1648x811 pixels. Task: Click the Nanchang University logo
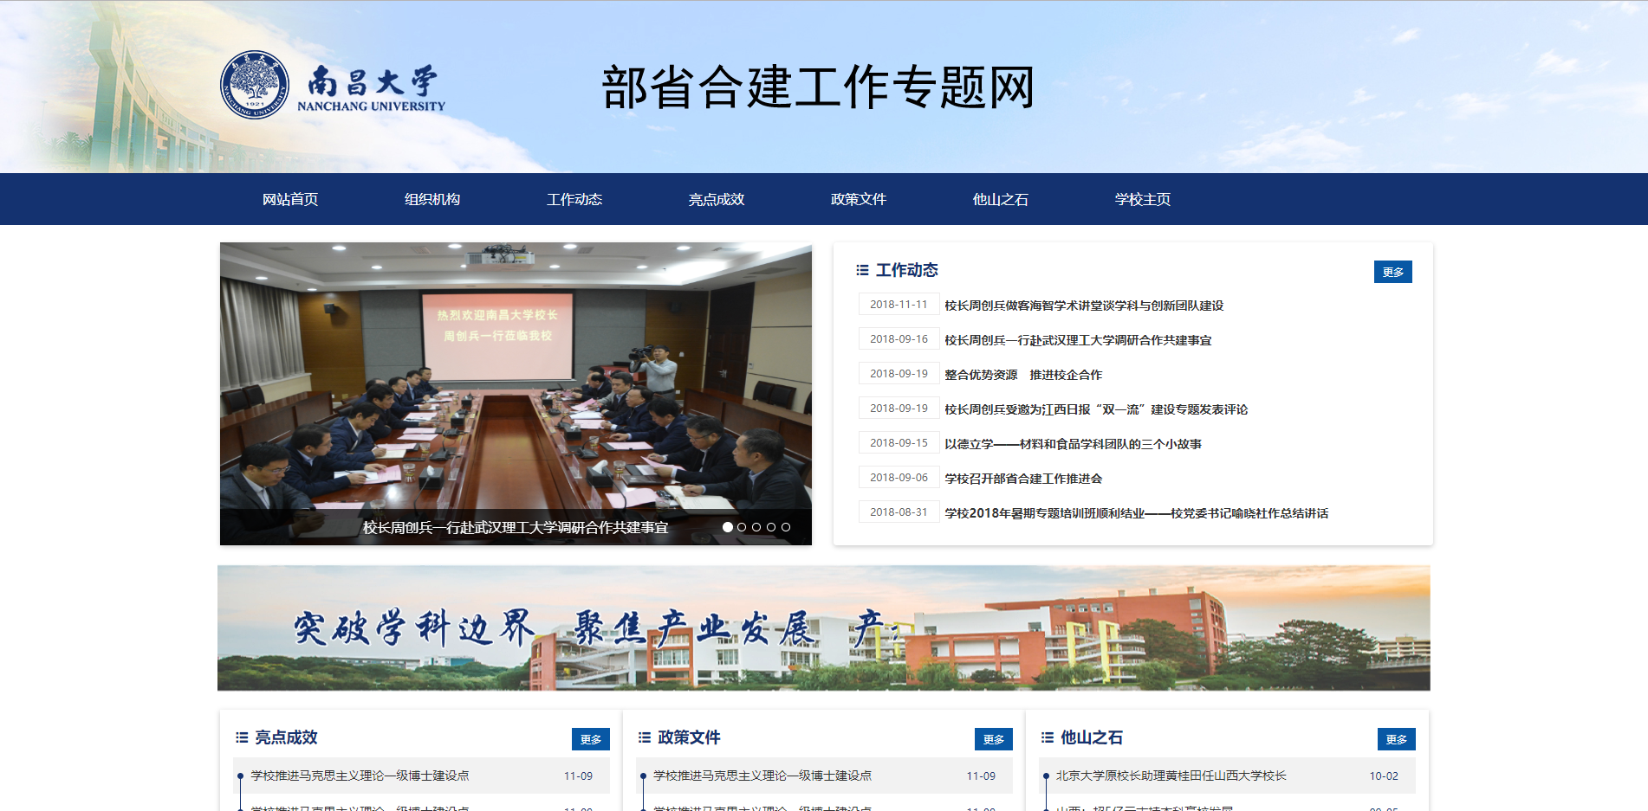pyautogui.click(x=255, y=84)
